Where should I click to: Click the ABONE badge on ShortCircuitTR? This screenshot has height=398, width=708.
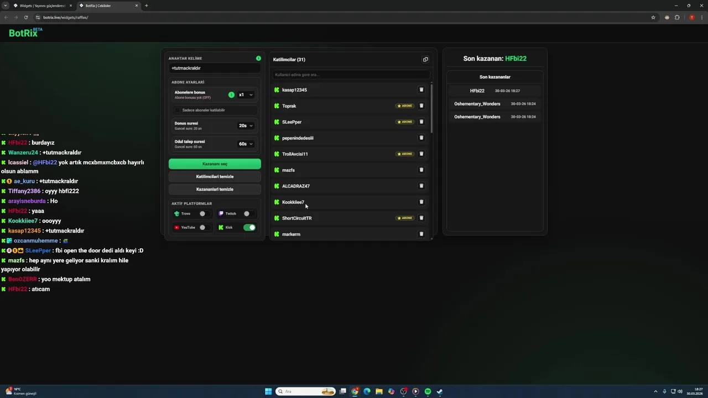[x=405, y=218]
